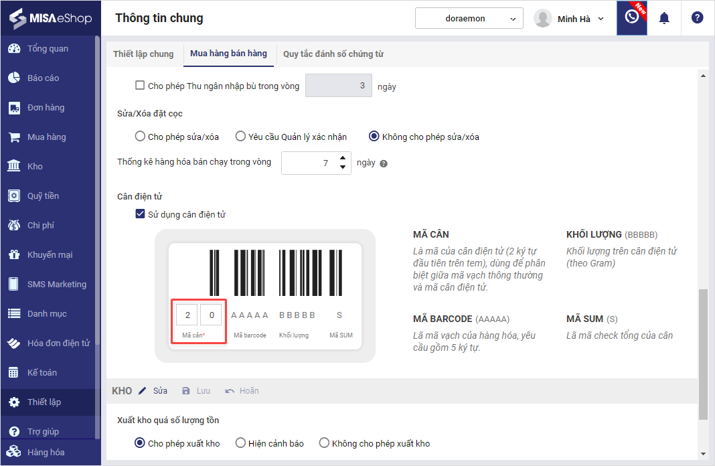The image size is (715, 466).
Task: Click the Cân điện tử section label
Action: coord(139,197)
